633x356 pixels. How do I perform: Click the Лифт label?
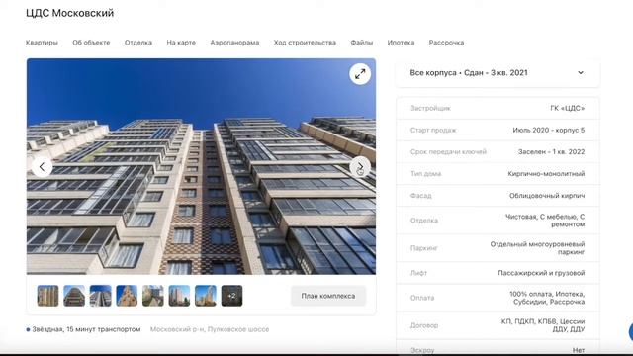coord(418,273)
